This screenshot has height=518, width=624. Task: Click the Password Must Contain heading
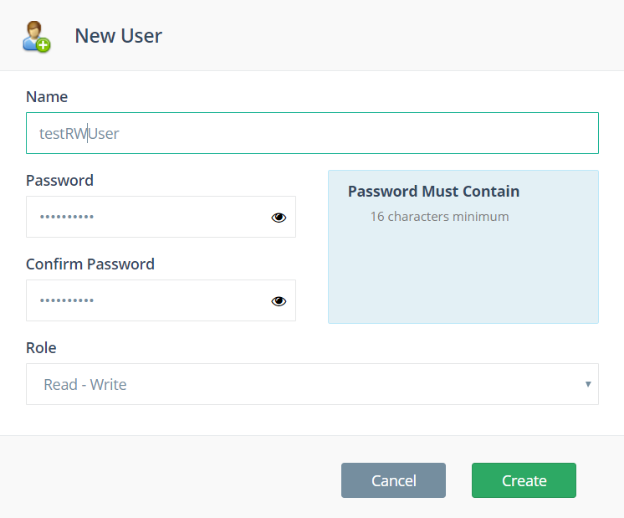[434, 191]
